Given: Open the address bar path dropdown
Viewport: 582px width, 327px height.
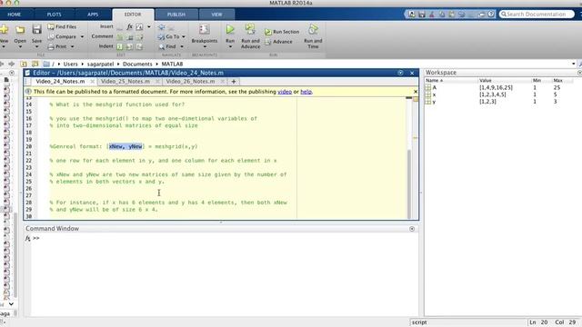Looking at the screenshot, I should pyautogui.click(x=574, y=64).
